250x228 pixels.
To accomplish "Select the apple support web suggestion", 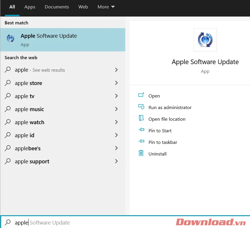I will 32,162.
